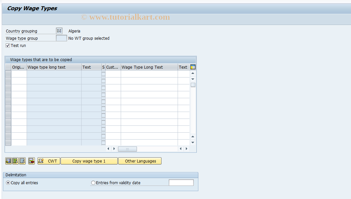The image size is (351, 199).
Task: Tick the S checkbox in the third table row
Action: 103,88
